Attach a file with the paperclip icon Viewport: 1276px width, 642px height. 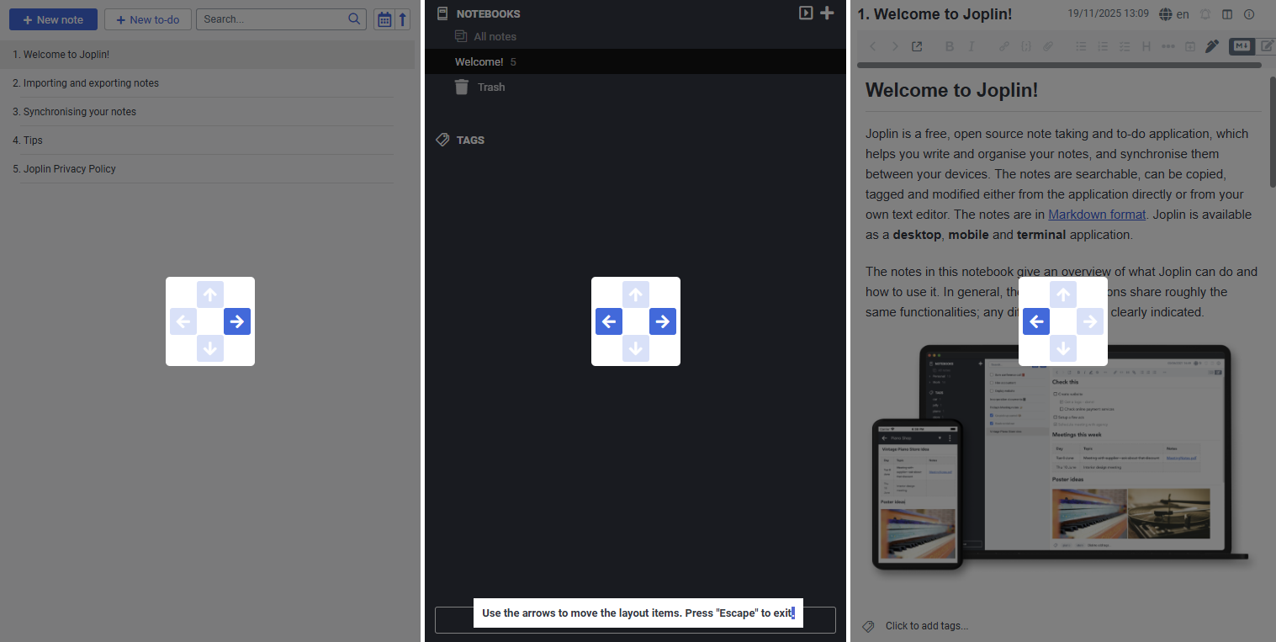point(1048,46)
